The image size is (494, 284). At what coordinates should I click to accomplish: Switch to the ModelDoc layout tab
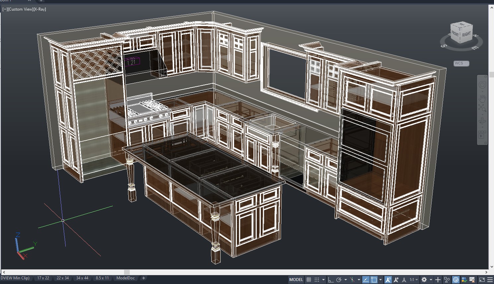[125, 278]
